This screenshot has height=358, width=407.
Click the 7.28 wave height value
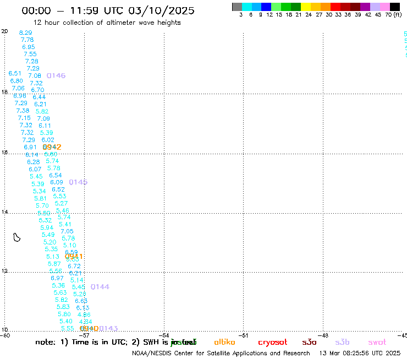32,61
